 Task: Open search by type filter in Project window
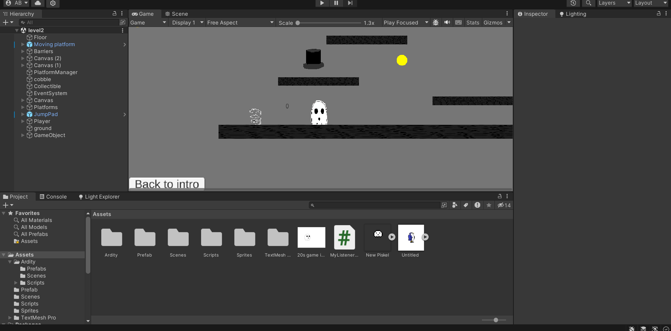[x=454, y=205]
